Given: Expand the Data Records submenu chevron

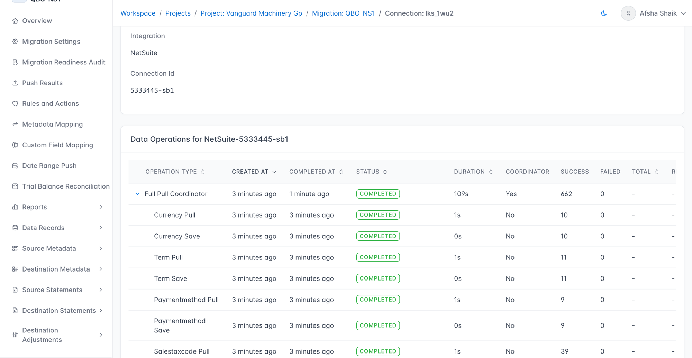Looking at the screenshot, I should pos(101,228).
